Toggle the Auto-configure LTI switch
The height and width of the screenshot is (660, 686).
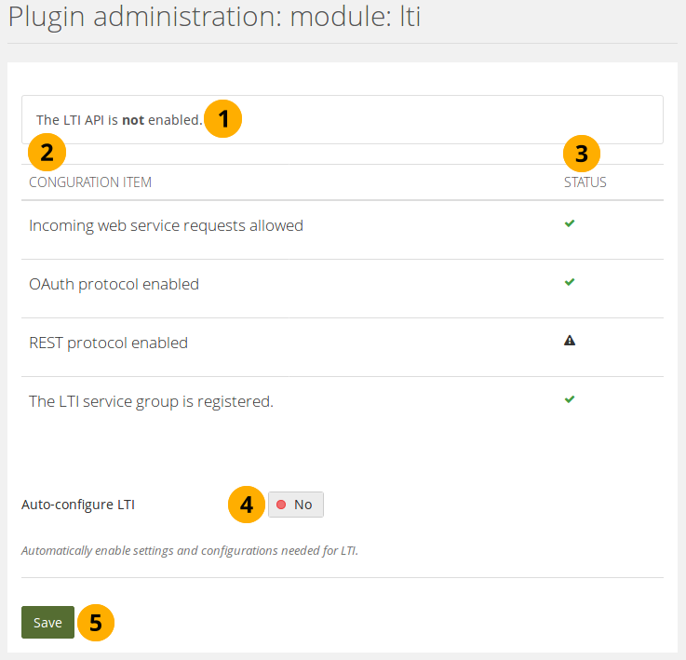[296, 505]
